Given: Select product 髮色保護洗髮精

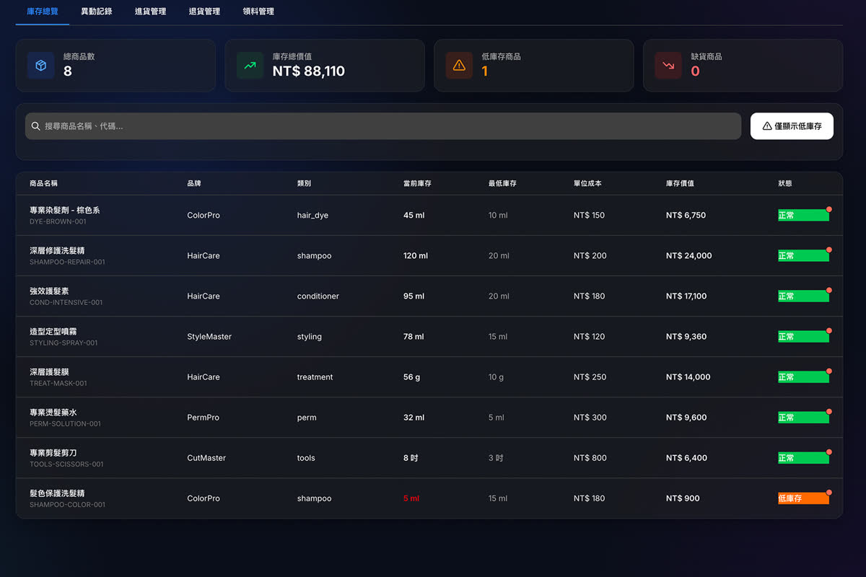Looking at the screenshot, I should (57, 493).
